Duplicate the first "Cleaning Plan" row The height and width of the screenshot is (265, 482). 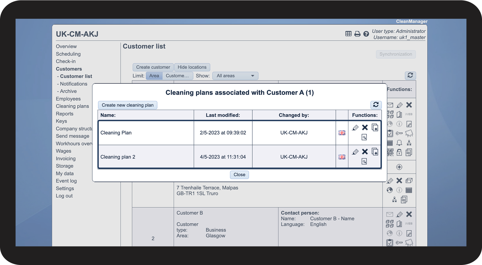click(375, 128)
